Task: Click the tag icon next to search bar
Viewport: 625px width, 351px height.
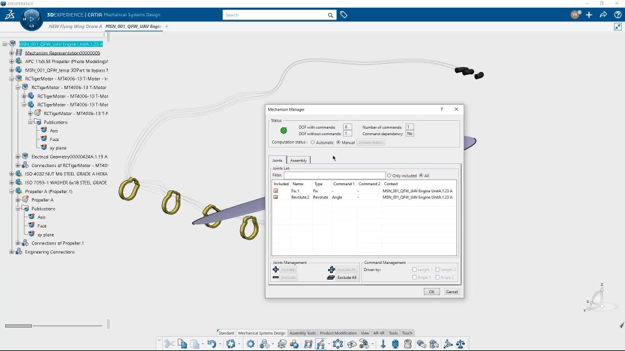Action: click(x=344, y=15)
